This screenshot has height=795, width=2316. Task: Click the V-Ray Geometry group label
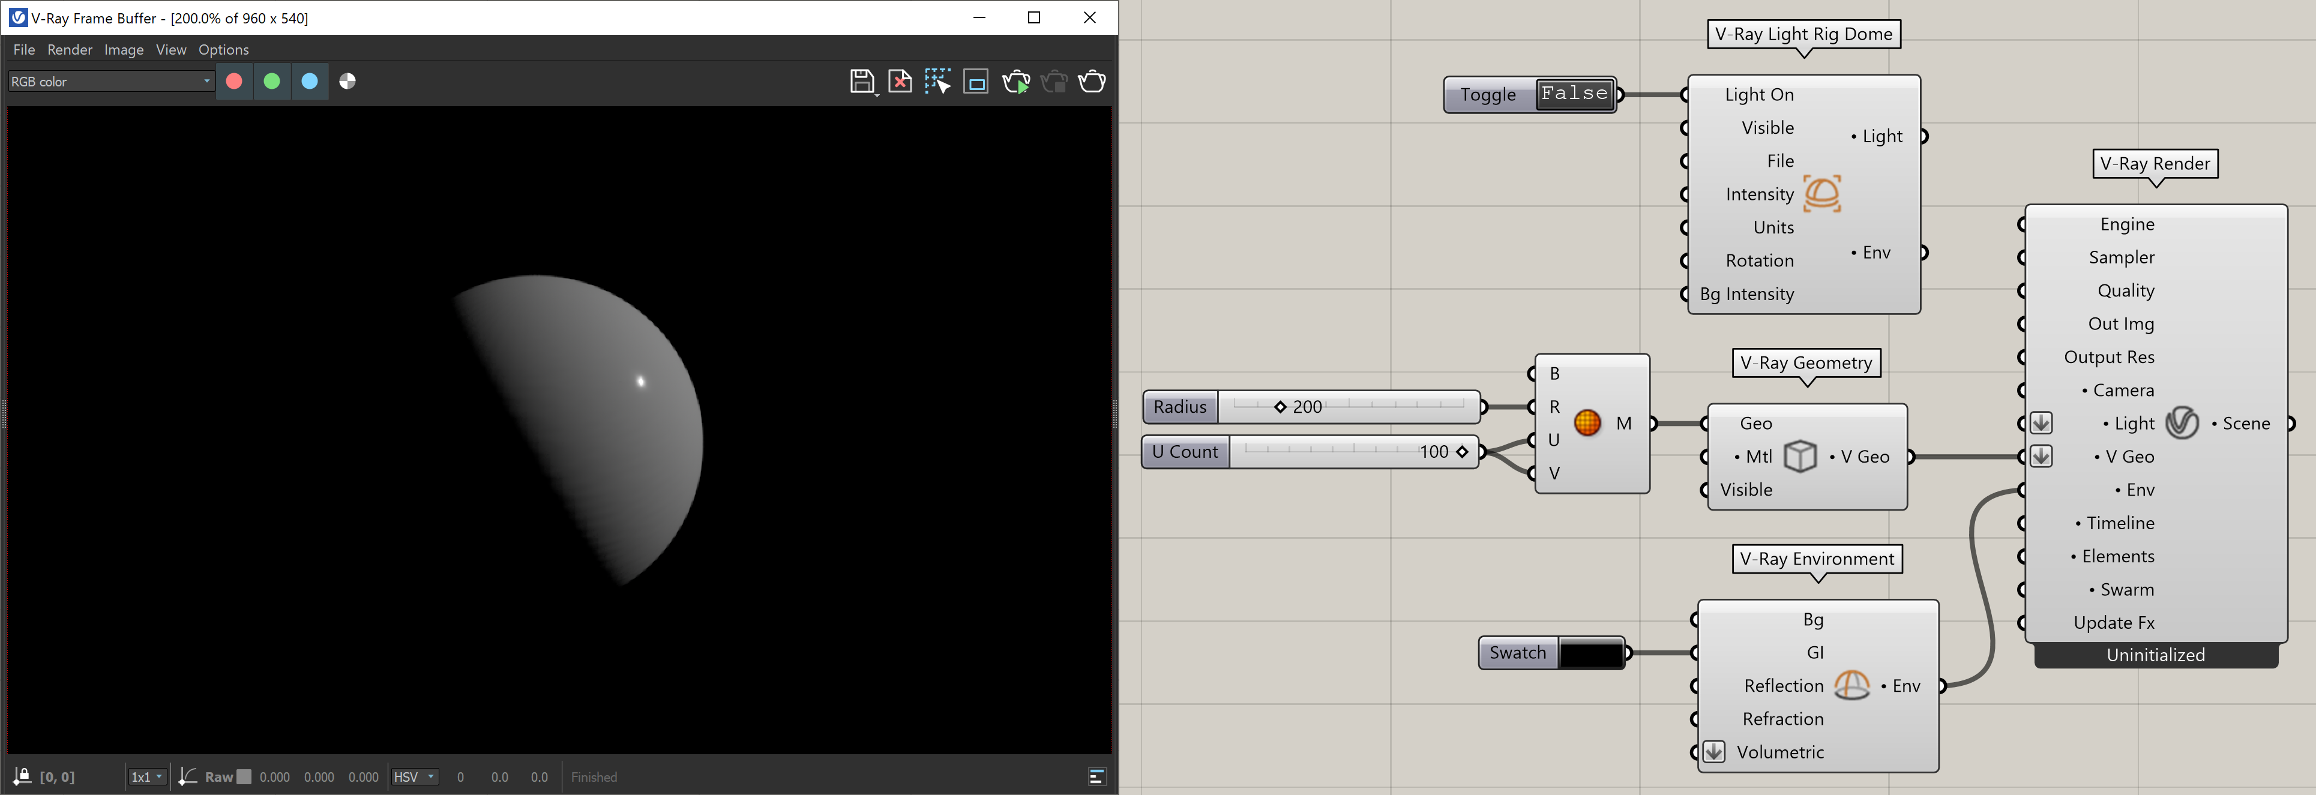pos(1806,364)
